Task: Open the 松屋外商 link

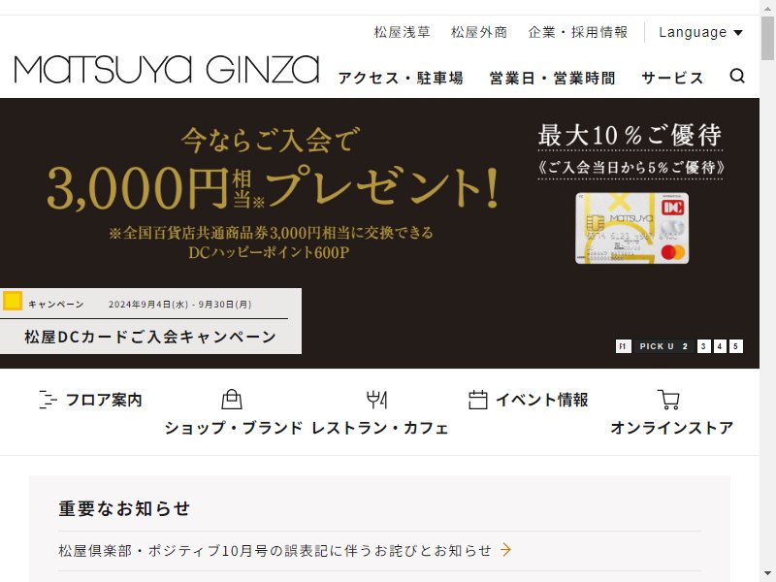Action: click(x=479, y=32)
